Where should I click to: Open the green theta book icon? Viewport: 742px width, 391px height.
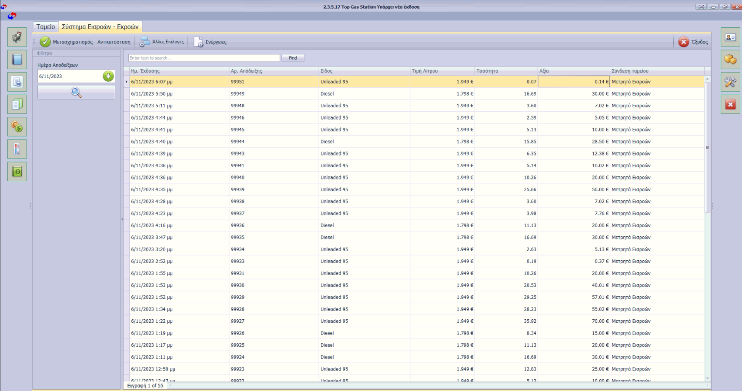click(17, 172)
